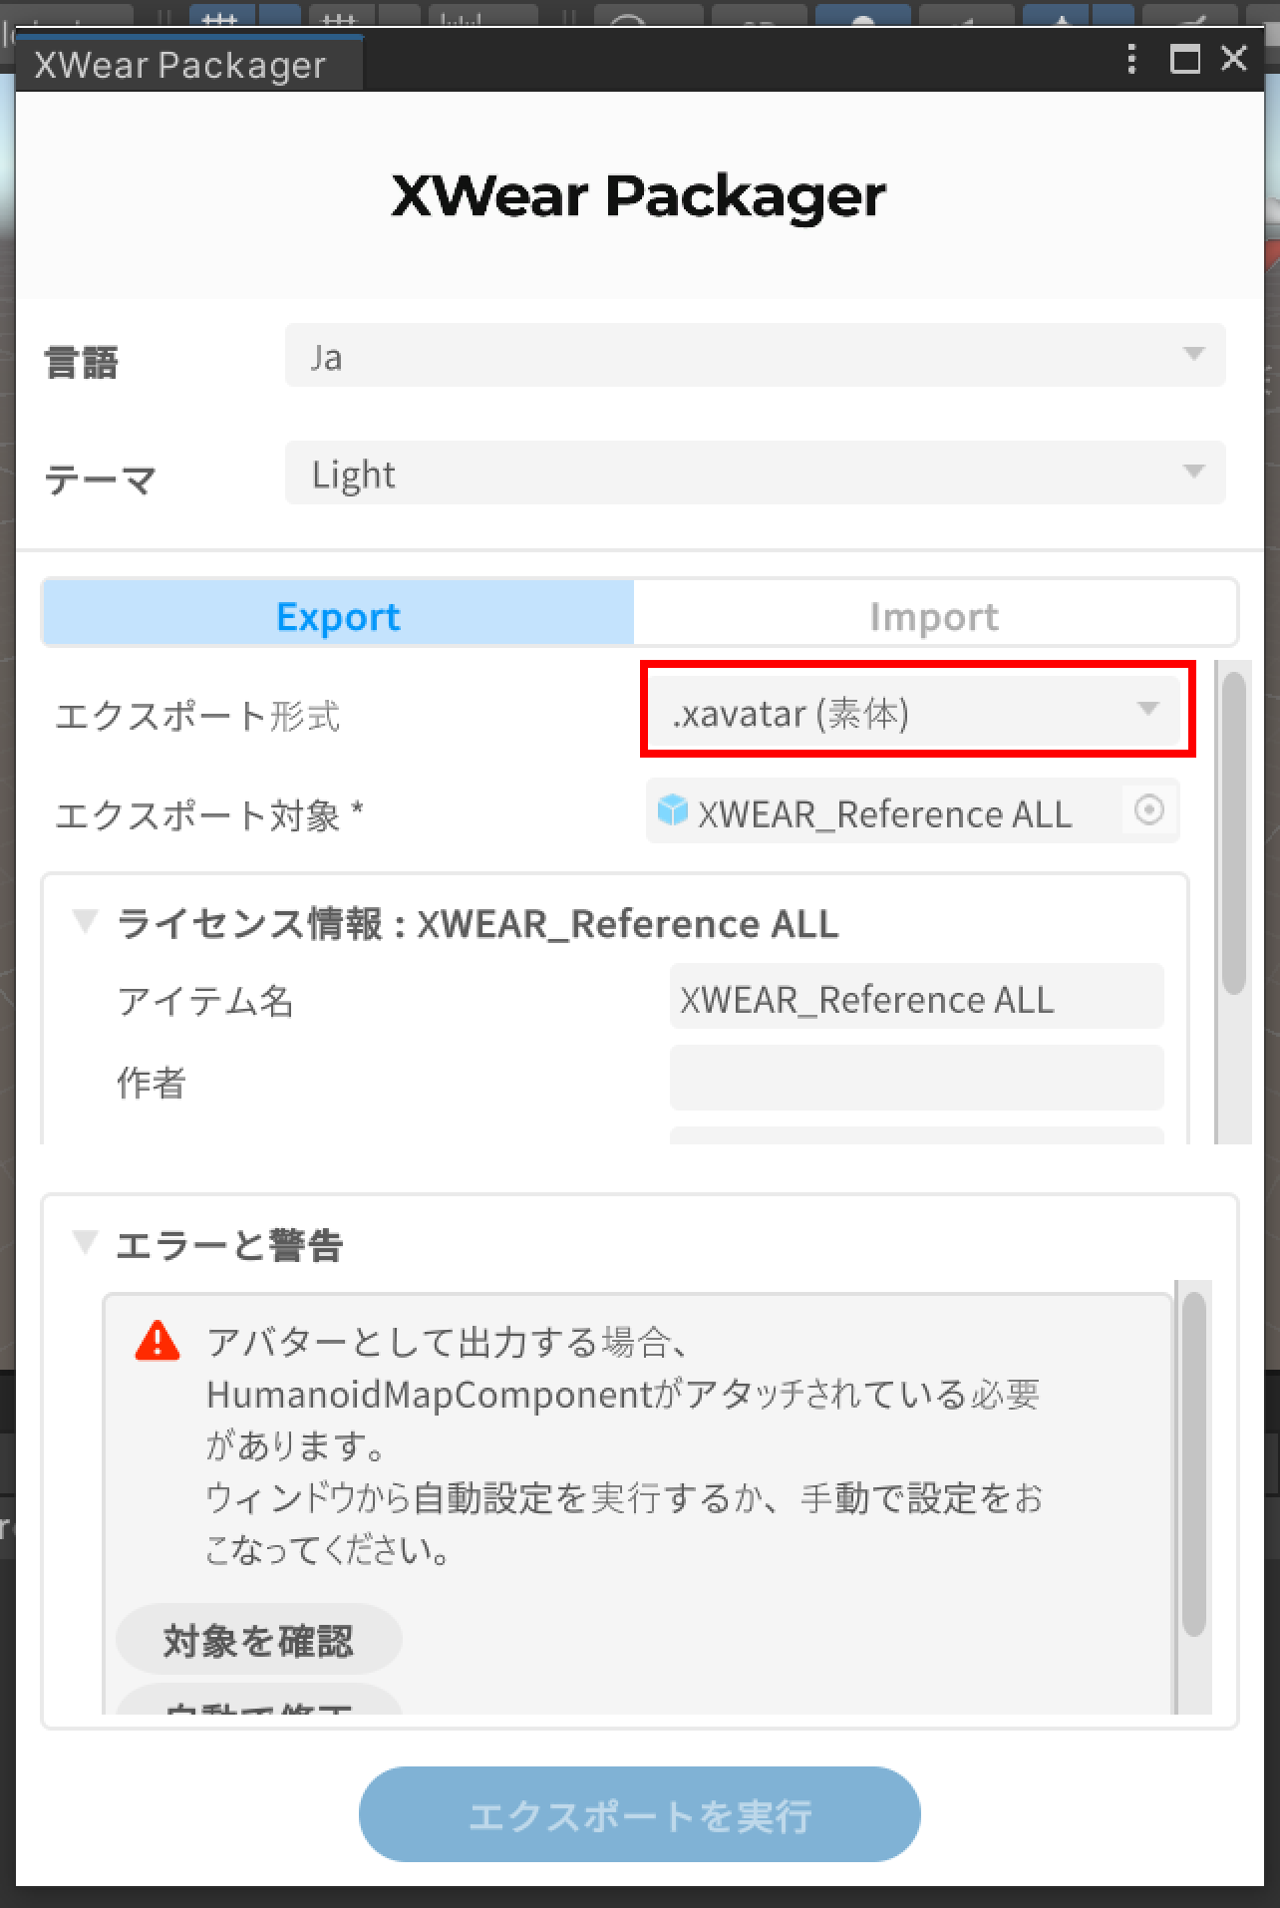Open the テーマ dropdown showing Light

tap(755, 473)
